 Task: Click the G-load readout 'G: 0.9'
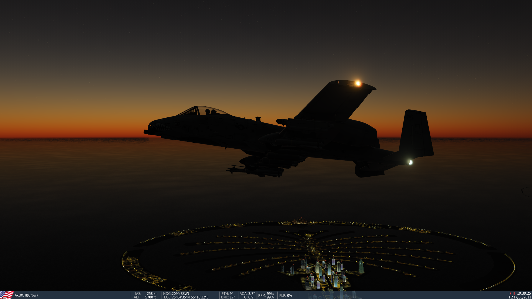click(x=249, y=297)
